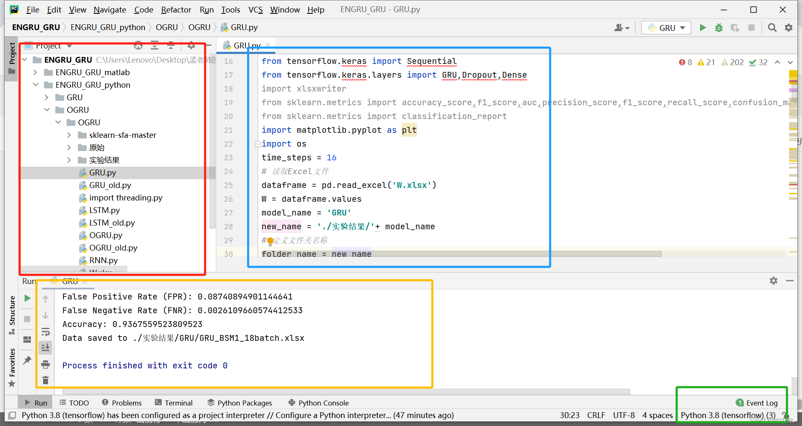802x426 pixels.
Task: Toggle the Structure tool window
Action: [12, 314]
